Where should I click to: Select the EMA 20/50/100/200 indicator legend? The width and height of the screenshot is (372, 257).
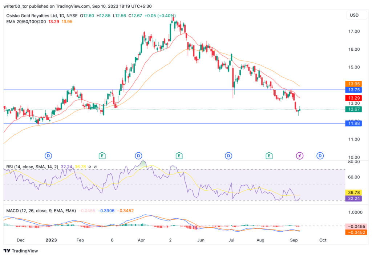tap(26, 22)
